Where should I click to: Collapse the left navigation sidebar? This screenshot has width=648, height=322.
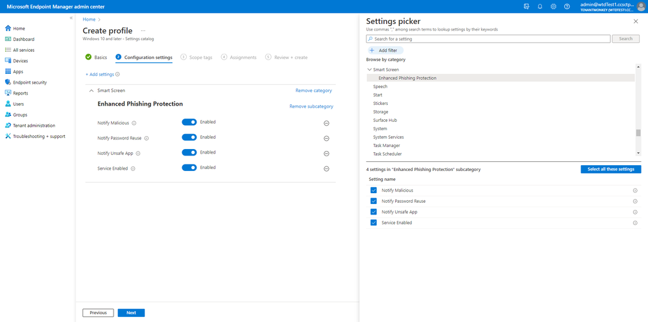coord(71,17)
